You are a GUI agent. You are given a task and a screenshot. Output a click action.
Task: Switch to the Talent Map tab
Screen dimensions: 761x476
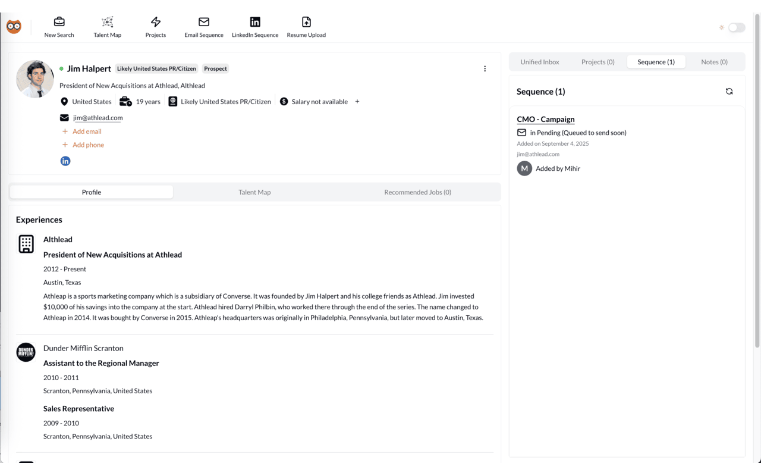point(254,192)
